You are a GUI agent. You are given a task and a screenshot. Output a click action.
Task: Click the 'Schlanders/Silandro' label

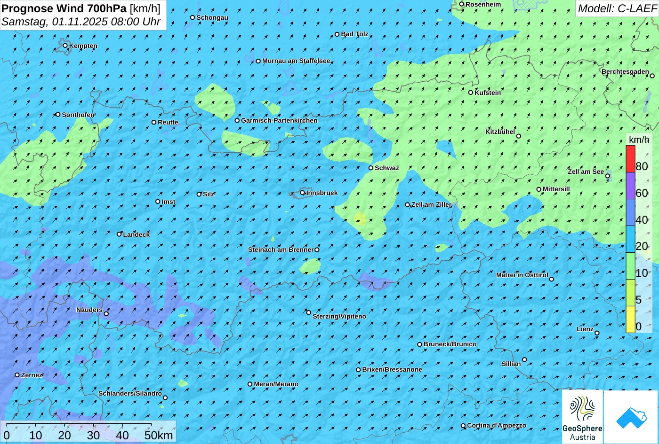point(130,394)
